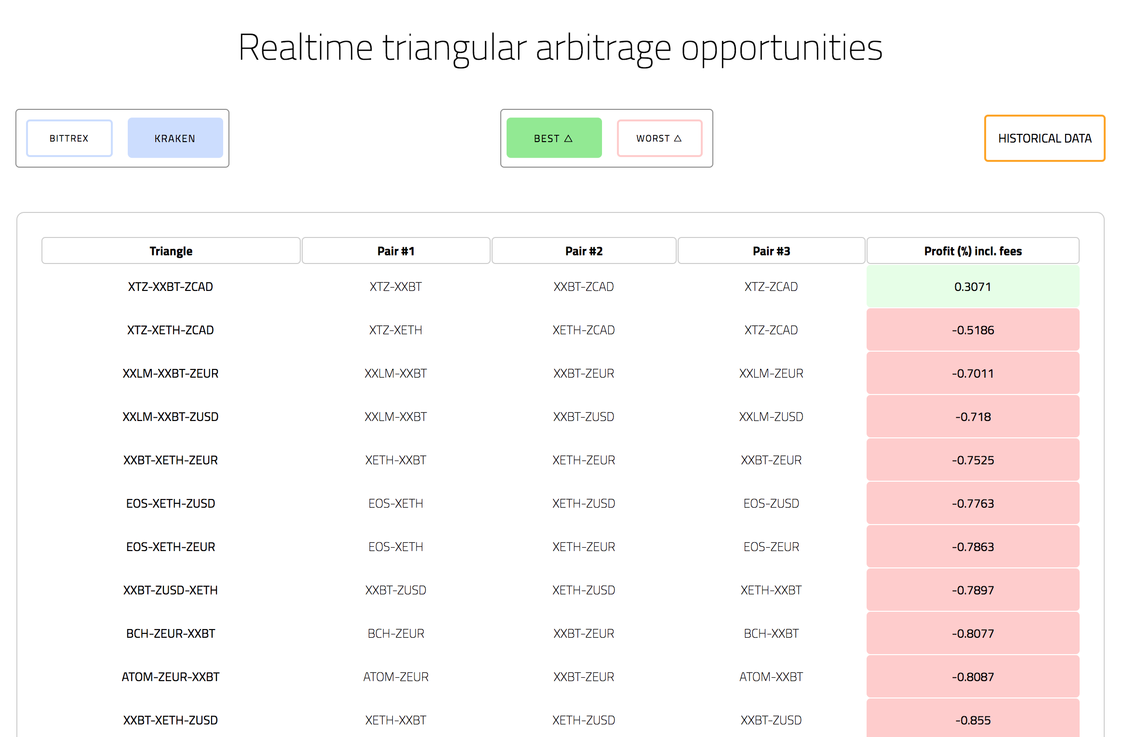Viewport: 1123px width, 737px height.
Task: Select the XTZ-XXBT-ZCAD triangle row
Action: [x=171, y=287]
